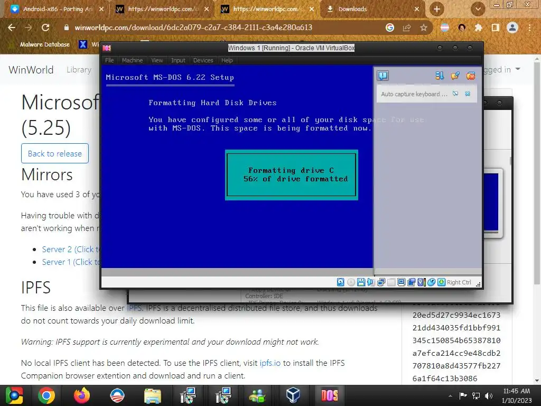Open the volume control in system tray

pyautogui.click(x=489, y=396)
